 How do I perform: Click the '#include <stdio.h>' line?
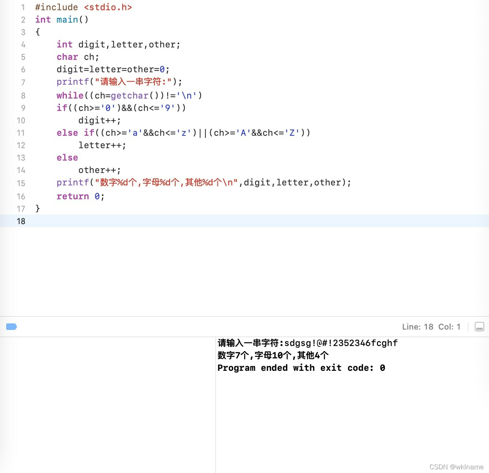[84, 7]
